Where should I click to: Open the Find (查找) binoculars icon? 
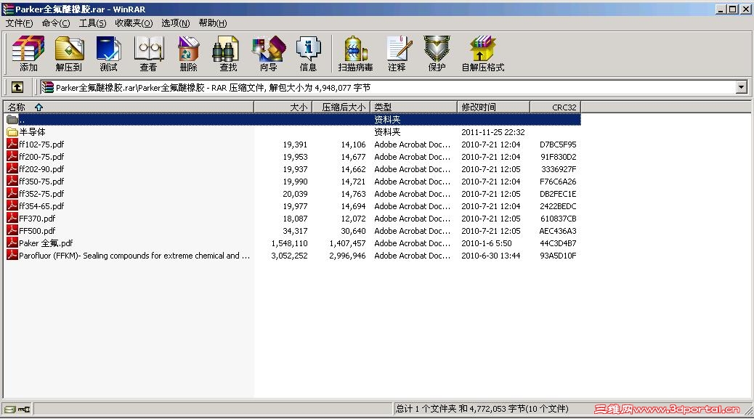click(x=228, y=53)
